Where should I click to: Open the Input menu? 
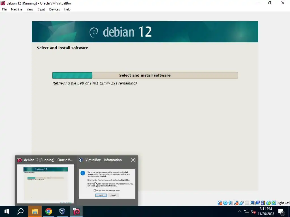coord(41,9)
